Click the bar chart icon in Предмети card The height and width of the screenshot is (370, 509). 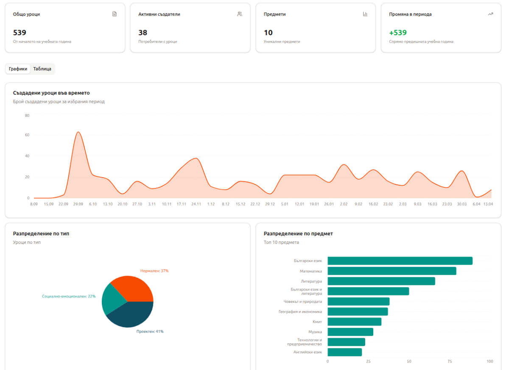(365, 14)
